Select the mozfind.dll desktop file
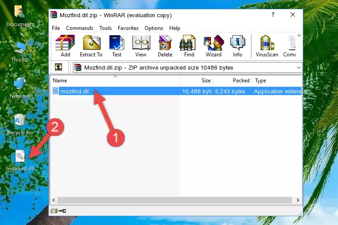338x225 pixels. coord(20,161)
